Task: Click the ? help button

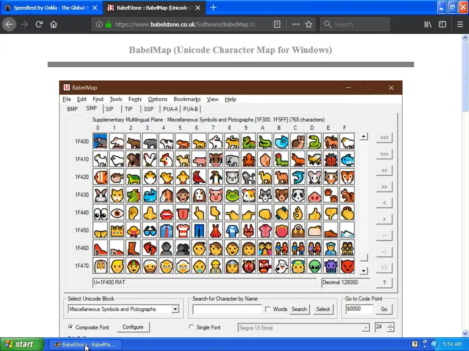Action: (384, 282)
